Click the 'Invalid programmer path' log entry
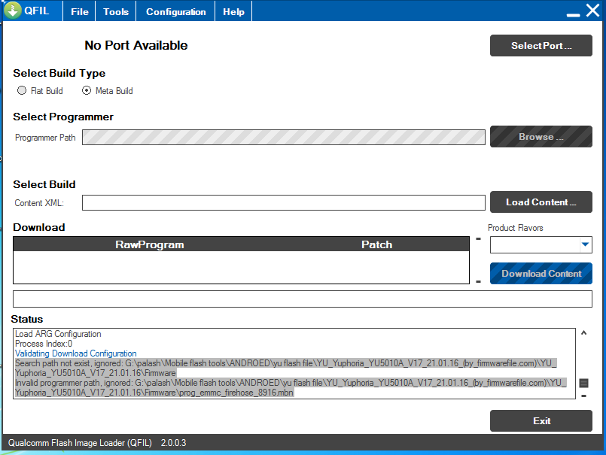Screen dimensions: 606x455 [291, 388]
